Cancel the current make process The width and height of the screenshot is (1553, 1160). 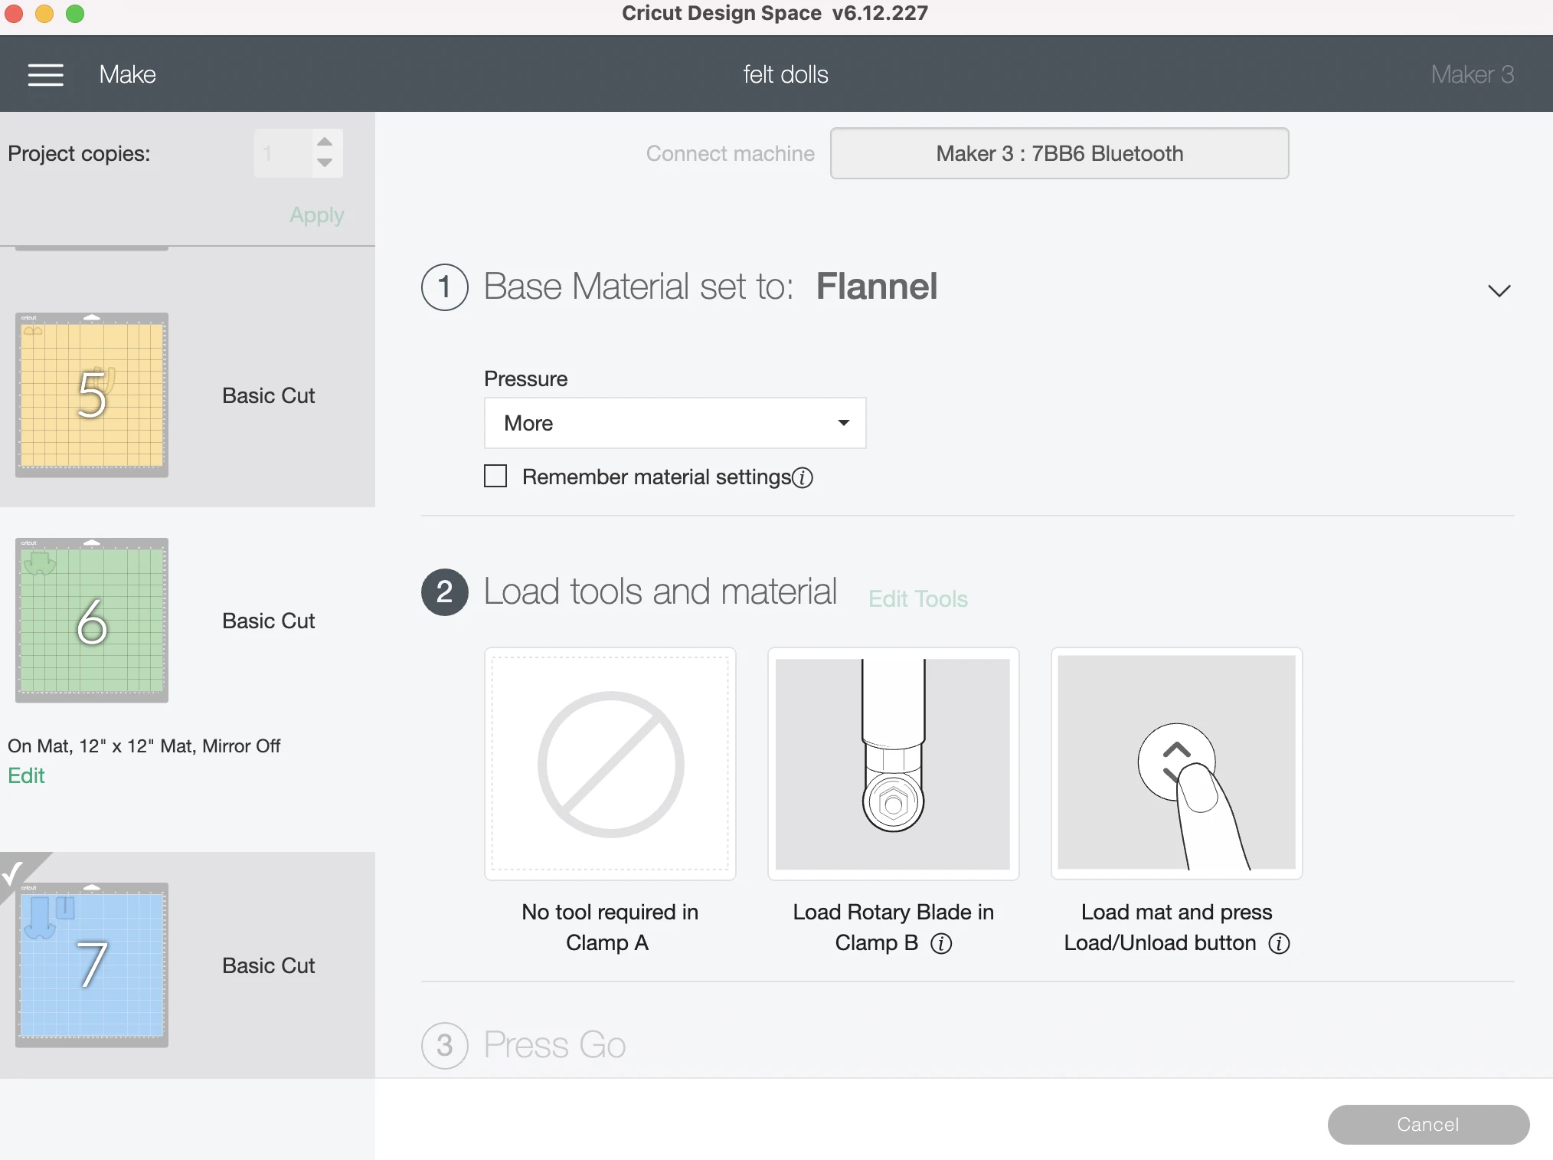(1428, 1124)
